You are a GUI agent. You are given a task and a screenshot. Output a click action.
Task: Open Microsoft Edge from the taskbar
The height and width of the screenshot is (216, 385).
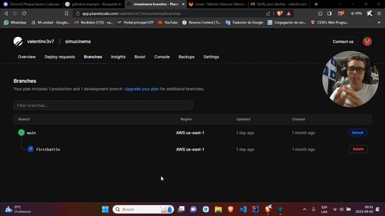point(206,209)
